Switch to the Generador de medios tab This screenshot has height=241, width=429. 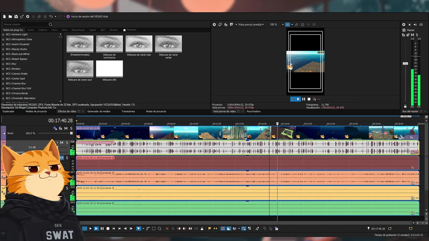(99, 111)
